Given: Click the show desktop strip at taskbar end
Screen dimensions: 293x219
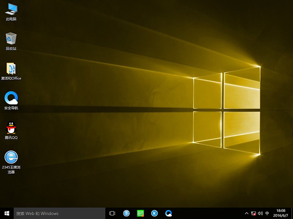Looking at the screenshot, I should [x=292, y=213].
